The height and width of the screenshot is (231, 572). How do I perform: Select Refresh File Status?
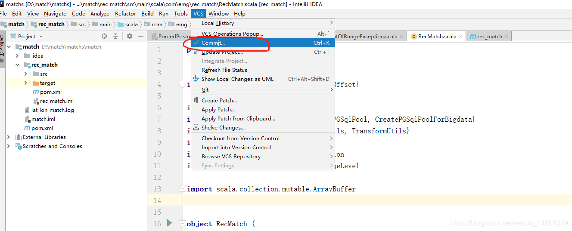[x=263, y=70]
